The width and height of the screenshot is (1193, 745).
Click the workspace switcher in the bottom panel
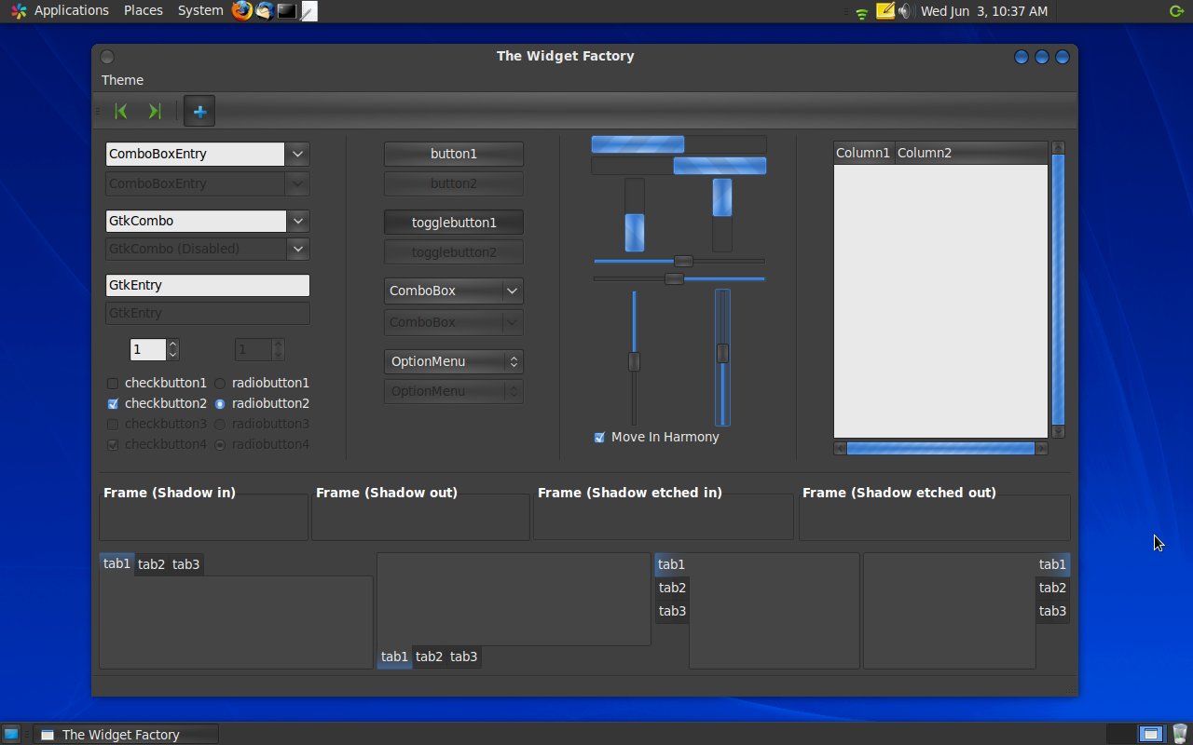click(1135, 734)
